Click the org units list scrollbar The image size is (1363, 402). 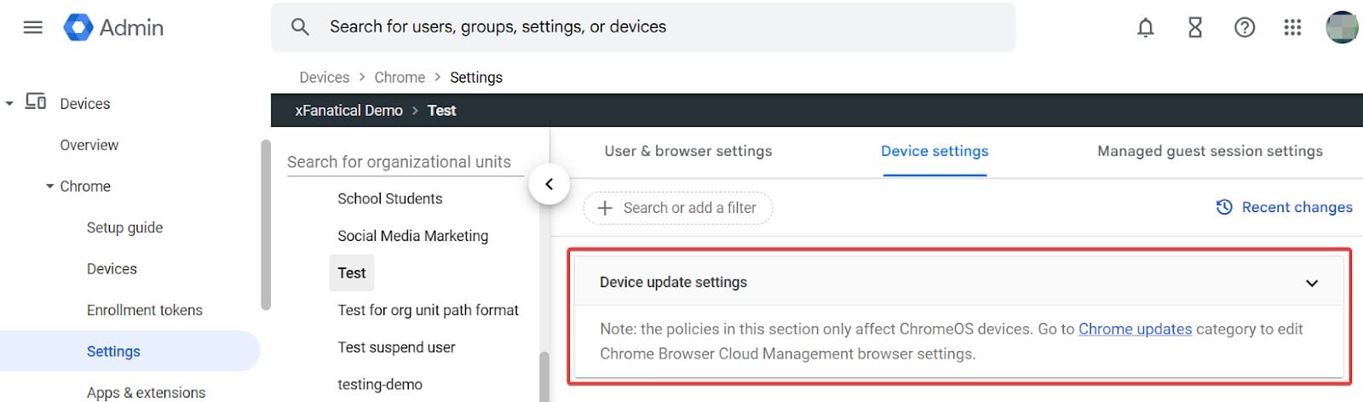pos(544,376)
